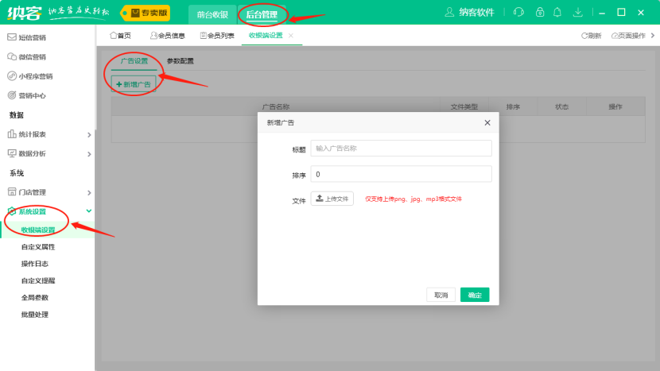Close the 新增广告 dialog

pyautogui.click(x=487, y=123)
